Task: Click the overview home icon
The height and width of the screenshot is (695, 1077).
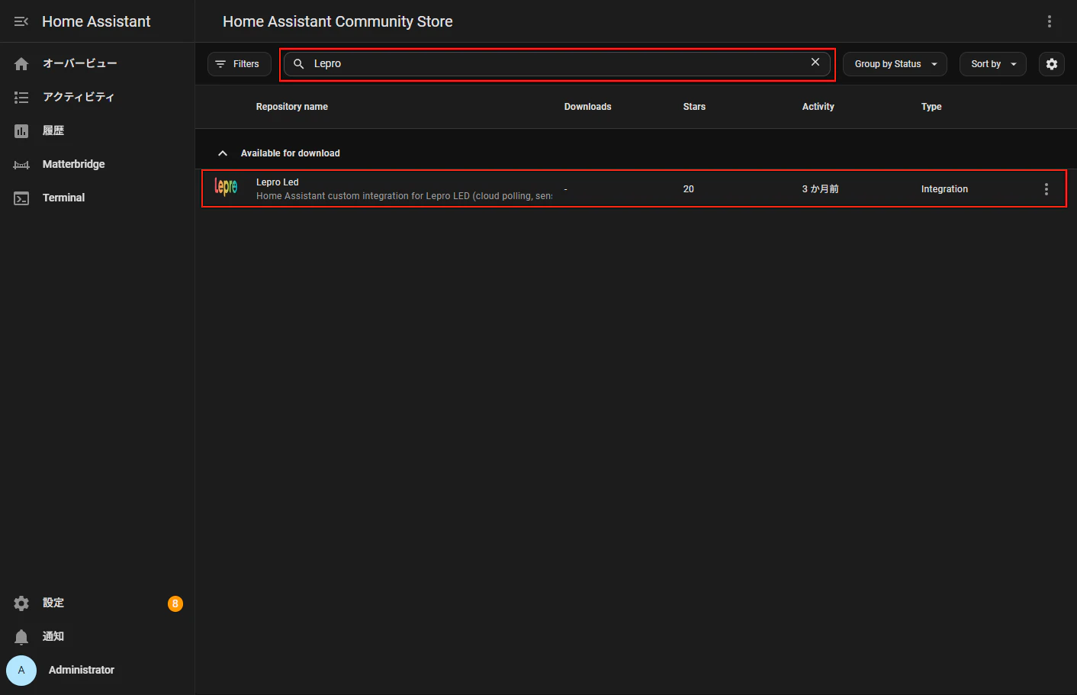Action: click(x=21, y=64)
